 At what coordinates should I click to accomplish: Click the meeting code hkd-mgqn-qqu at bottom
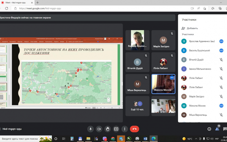tap(12, 129)
